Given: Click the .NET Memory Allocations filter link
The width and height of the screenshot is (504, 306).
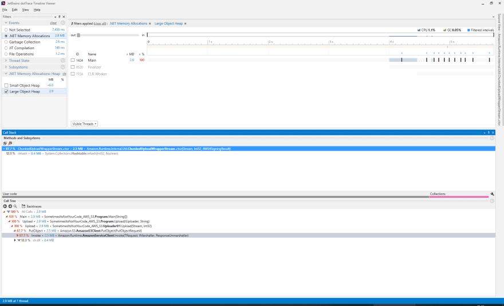Looking at the screenshot, I should point(128,23).
